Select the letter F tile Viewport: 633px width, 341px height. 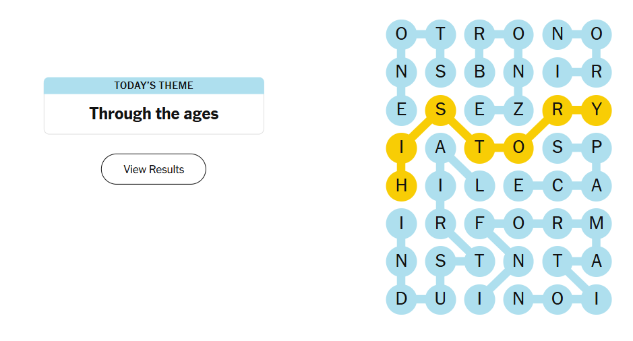coord(479,224)
